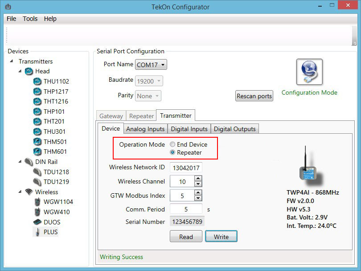
Task: Click the TDU1218 DIN rail icon
Action: click(37, 172)
